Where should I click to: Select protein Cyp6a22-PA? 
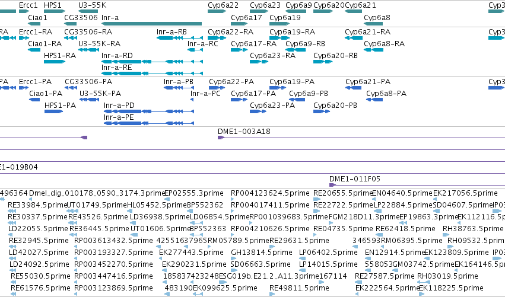click(x=231, y=81)
